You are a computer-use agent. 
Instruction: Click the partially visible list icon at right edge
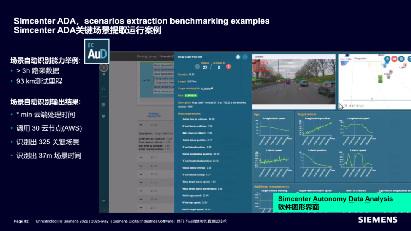click(x=409, y=59)
